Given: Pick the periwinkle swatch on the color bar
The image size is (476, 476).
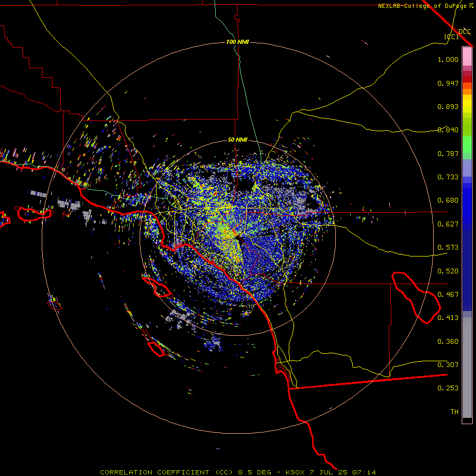Looking at the screenshot, I should 467,168.
